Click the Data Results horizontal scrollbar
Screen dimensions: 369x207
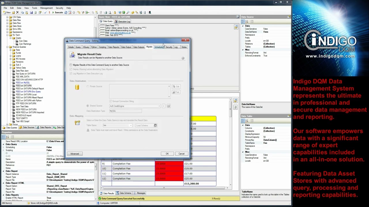(x=164, y=188)
